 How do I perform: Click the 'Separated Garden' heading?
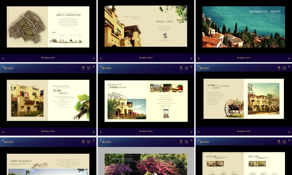[115, 84]
